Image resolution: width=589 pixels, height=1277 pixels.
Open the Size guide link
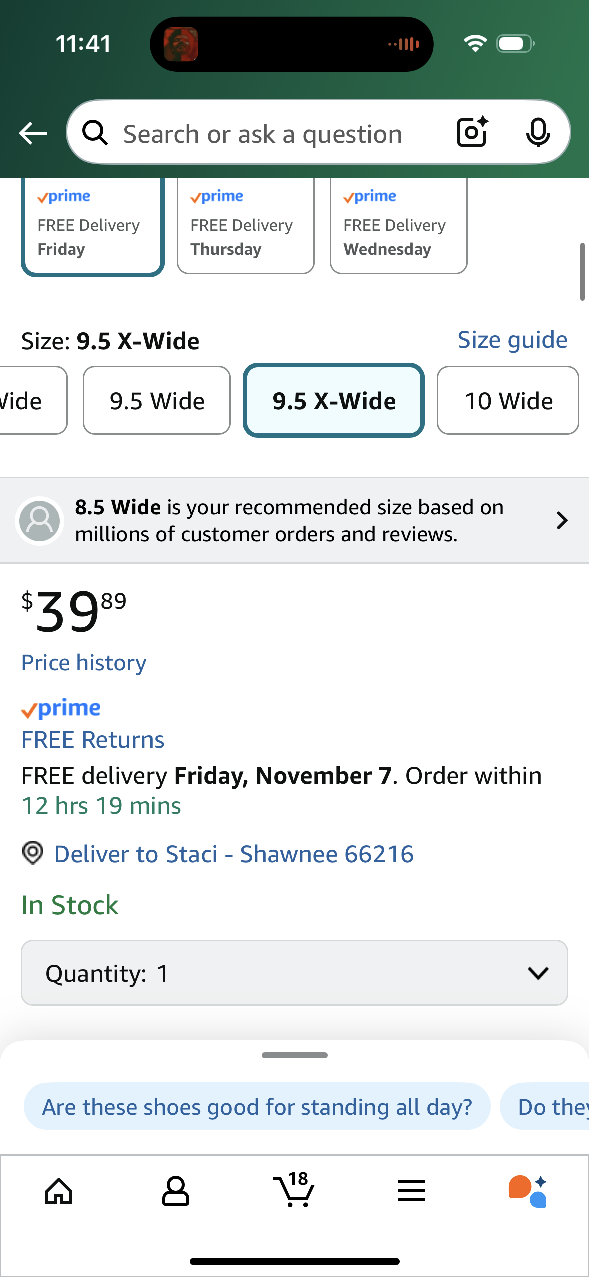coord(512,340)
